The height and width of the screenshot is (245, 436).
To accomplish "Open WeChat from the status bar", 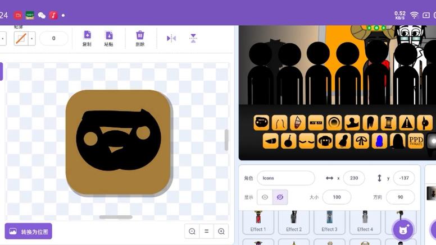I will [42, 15].
